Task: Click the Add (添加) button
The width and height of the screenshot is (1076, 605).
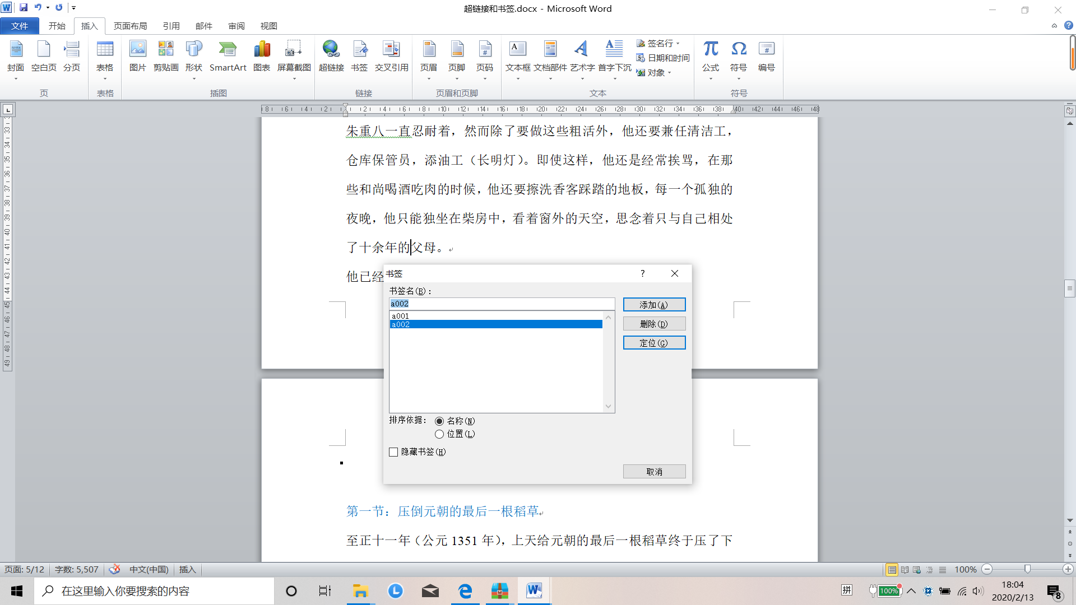Action: pyautogui.click(x=654, y=305)
